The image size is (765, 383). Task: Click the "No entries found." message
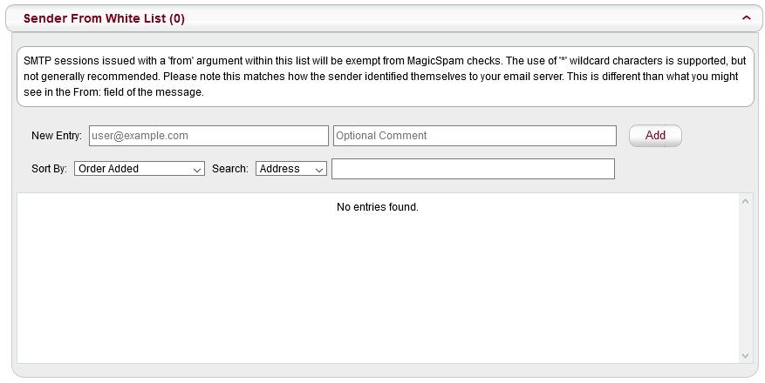378,207
